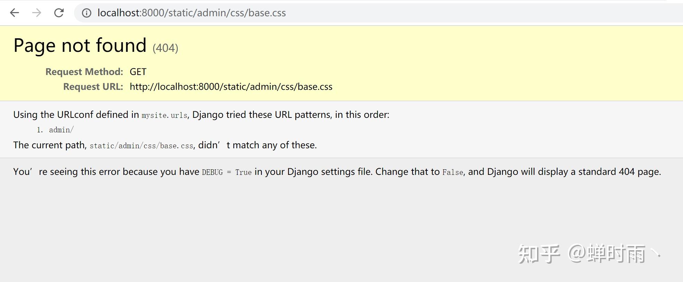
Task: Click the (404) status code text
Action: (x=165, y=48)
